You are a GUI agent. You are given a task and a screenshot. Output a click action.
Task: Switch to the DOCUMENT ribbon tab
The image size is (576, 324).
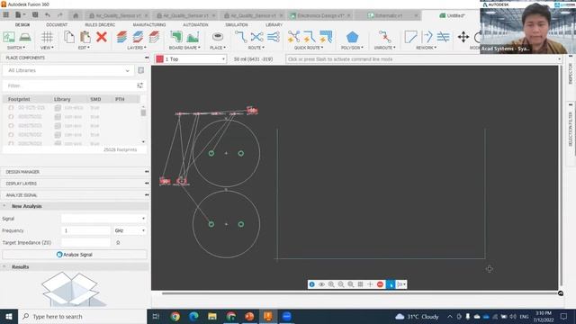click(x=57, y=24)
